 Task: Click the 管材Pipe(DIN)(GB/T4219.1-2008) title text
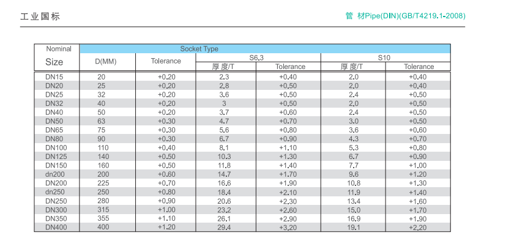(x=405, y=16)
